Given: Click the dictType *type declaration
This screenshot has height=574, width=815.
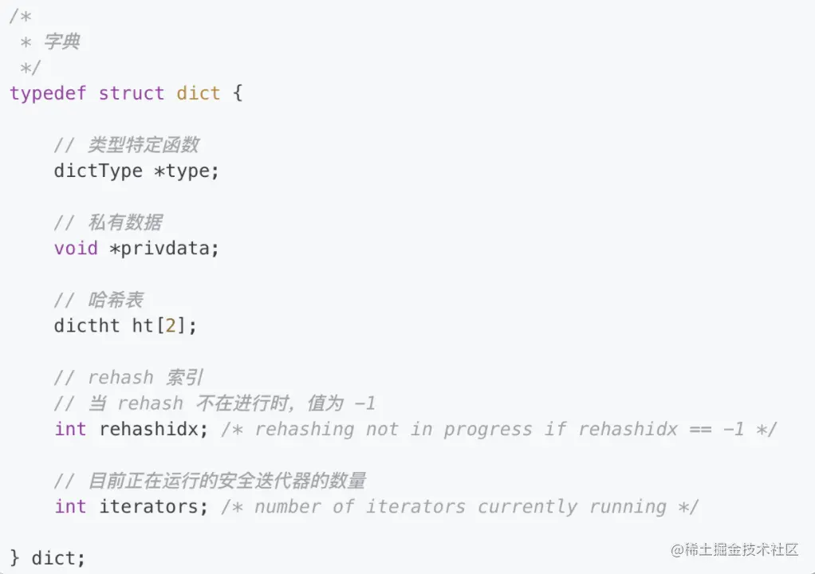Looking at the screenshot, I should (x=136, y=171).
